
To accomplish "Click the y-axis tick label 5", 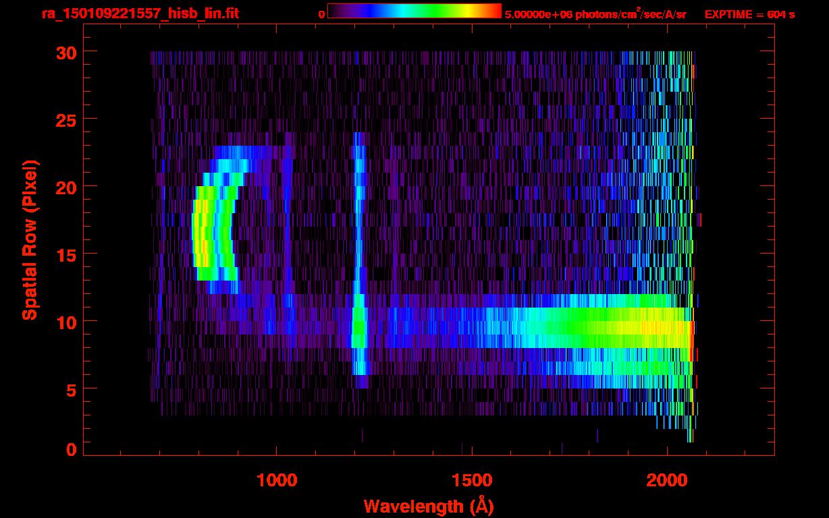I will tap(71, 389).
